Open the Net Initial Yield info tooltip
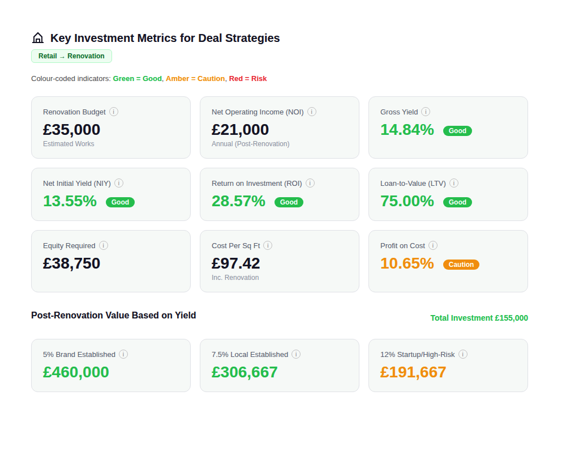566x455 pixels. (x=119, y=183)
